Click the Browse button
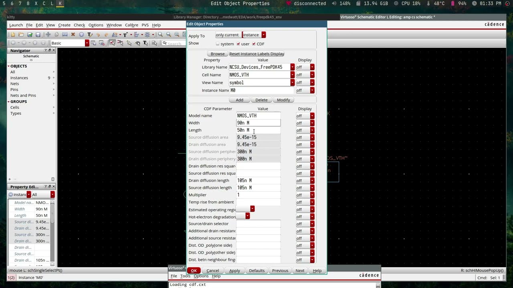The height and width of the screenshot is (288, 513). pos(218,54)
